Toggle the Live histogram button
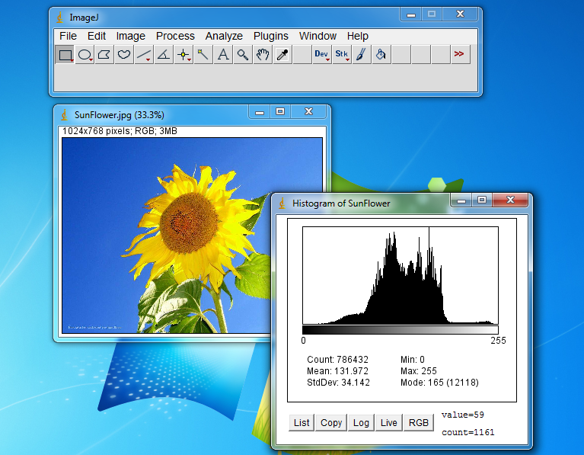584x455 pixels. point(389,422)
